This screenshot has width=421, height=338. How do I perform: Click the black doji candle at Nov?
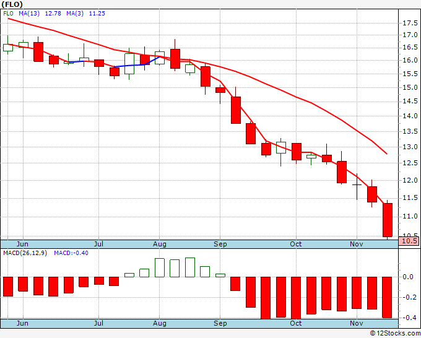pos(357,185)
